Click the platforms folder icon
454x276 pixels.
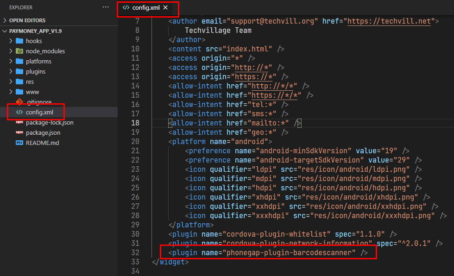pyautogui.click(x=19, y=62)
